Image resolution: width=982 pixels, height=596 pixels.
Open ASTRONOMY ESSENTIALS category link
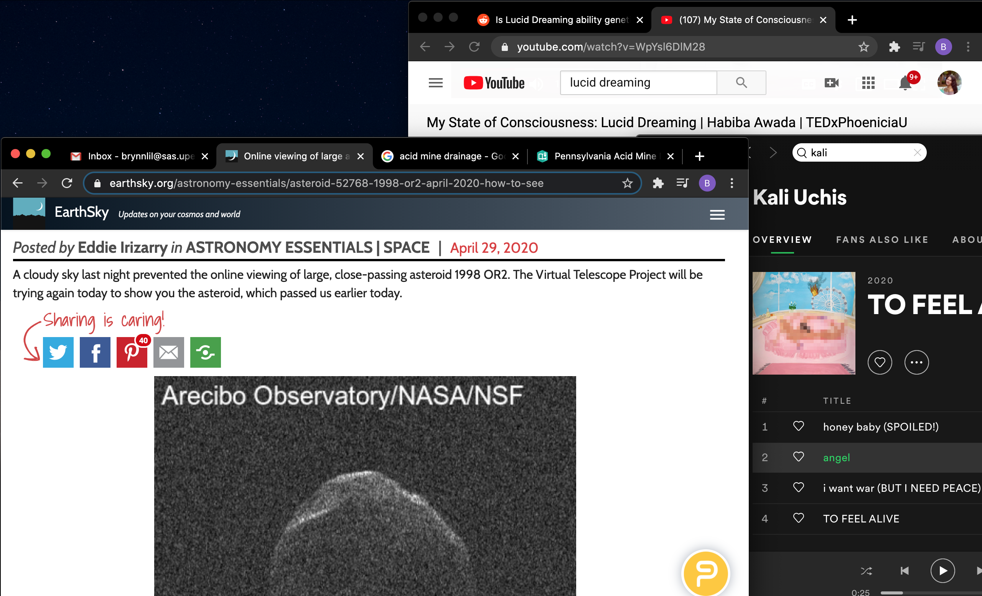click(x=279, y=247)
